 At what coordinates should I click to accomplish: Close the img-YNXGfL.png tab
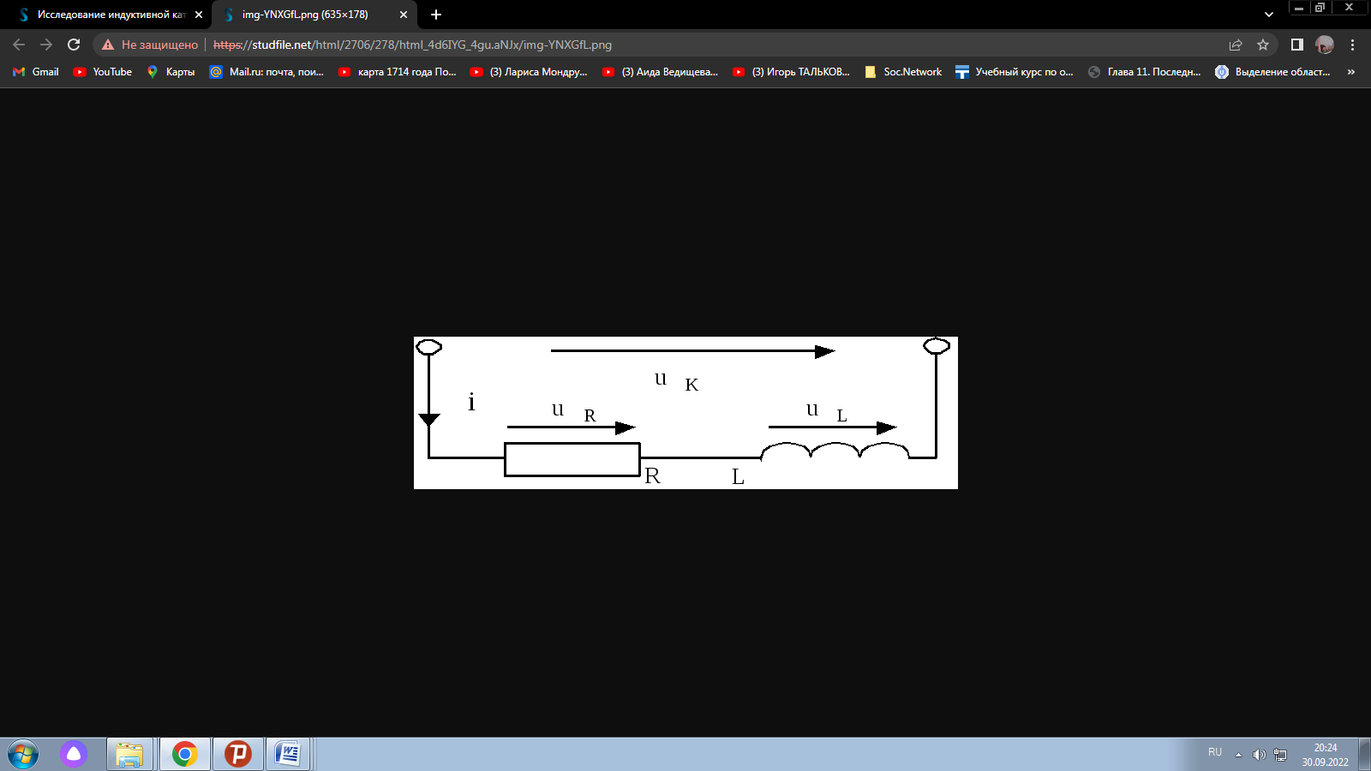click(x=404, y=15)
